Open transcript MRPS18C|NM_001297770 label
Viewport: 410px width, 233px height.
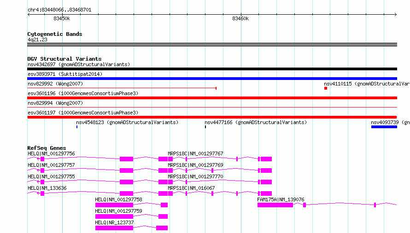[195, 176]
